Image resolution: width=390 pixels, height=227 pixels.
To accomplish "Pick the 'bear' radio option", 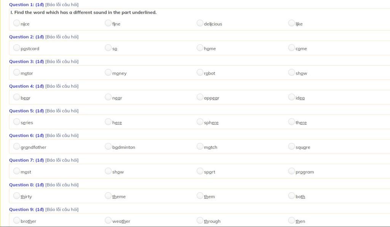I will (x=16, y=97).
